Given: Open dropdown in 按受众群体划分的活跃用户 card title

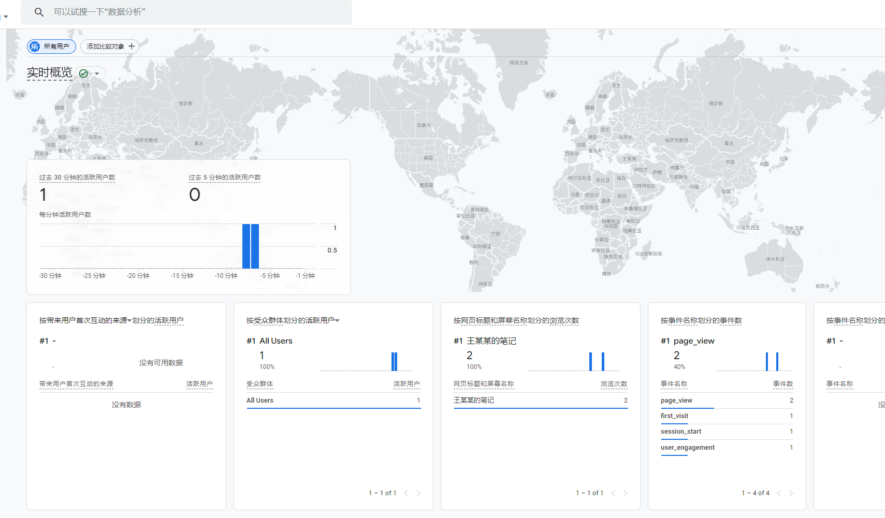Looking at the screenshot, I should [337, 320].
